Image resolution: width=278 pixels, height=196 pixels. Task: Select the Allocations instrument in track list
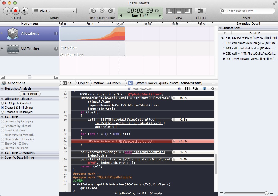(30, 33)
